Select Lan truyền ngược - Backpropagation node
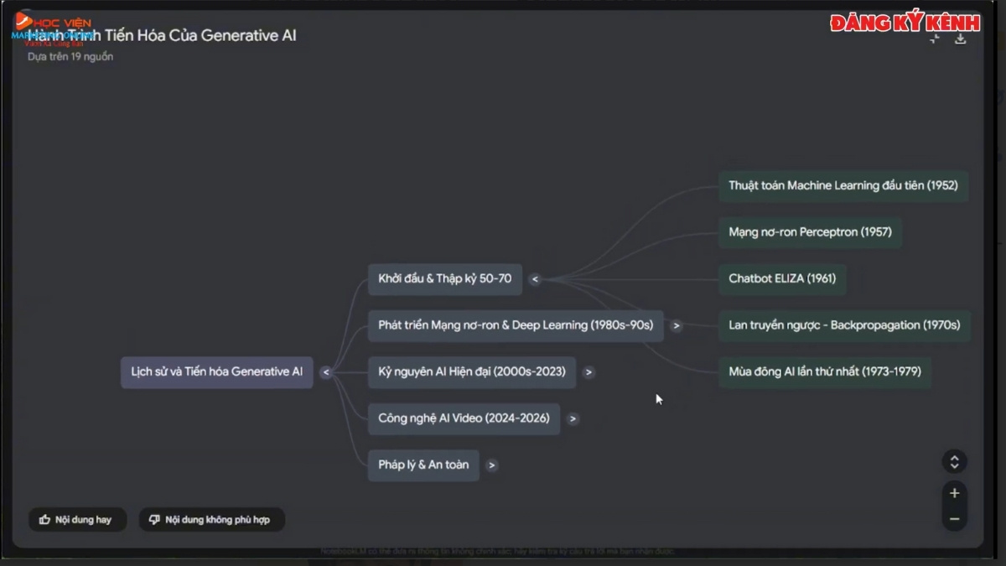This screenshot has height=566, width=1006. click(843, 325)
